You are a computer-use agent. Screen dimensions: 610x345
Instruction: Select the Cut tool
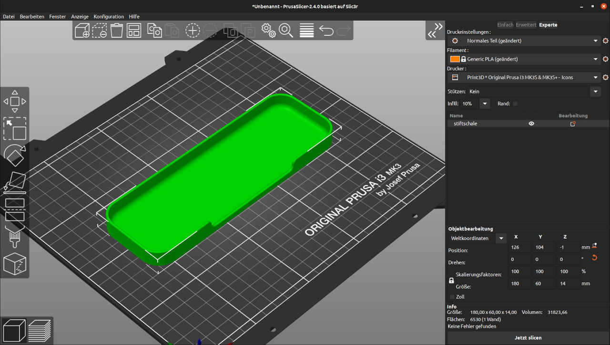click(15, 209)
